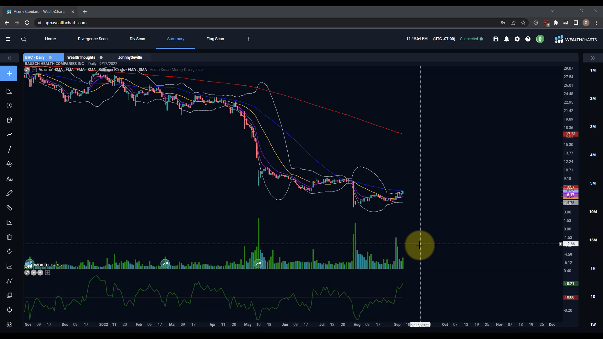Toggle Bollinger Bands indicator in legend
Screen dimensions: 603x339
pyautogui.click(x=111, y=70)
